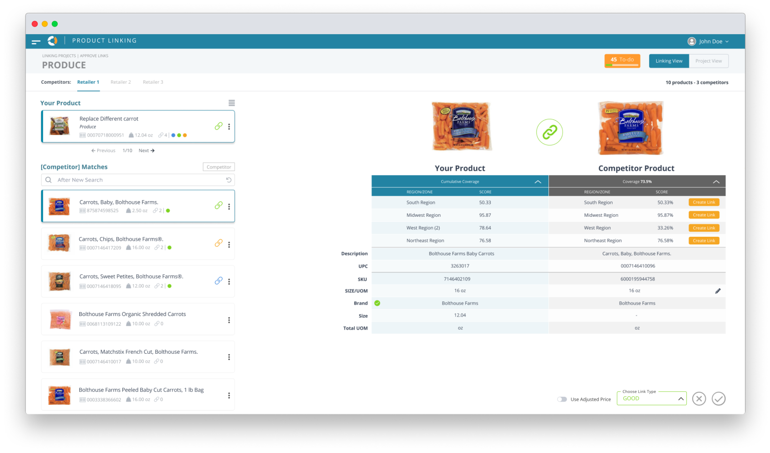Open the Your Product list menu icon
The width and height of the screenshot is (770, 453).
click(x=232, y=103)
